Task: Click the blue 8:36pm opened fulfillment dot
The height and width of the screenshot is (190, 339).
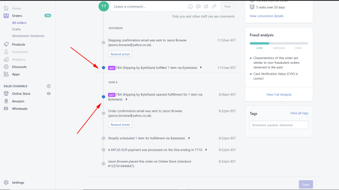Action: coord(103,97)
